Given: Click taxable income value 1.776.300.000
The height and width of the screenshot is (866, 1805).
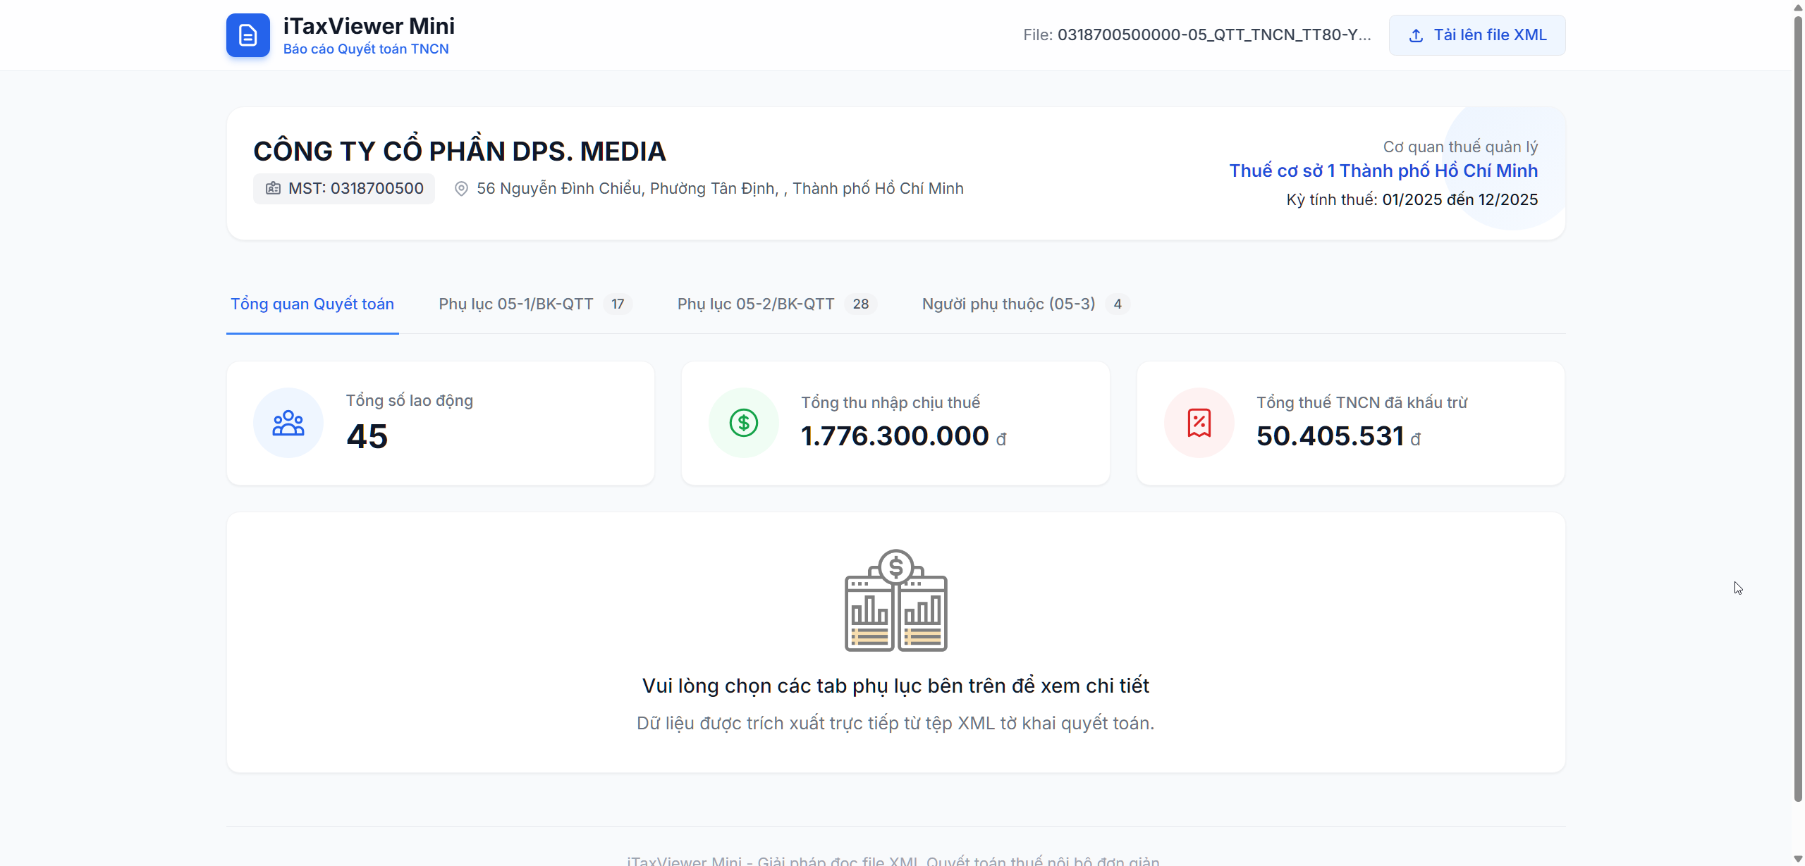Looking at the screenshot, I should pos(895,436).
